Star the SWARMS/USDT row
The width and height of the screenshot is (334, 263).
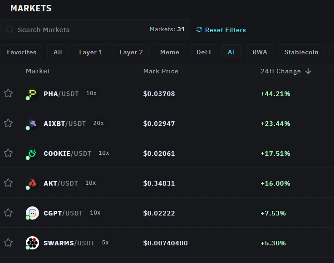8,243
